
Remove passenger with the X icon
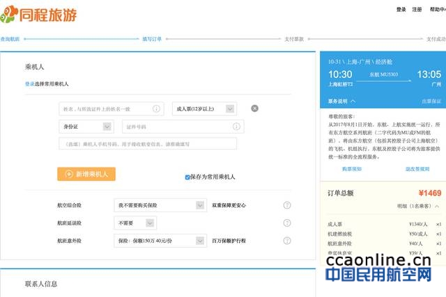(254, 109)
